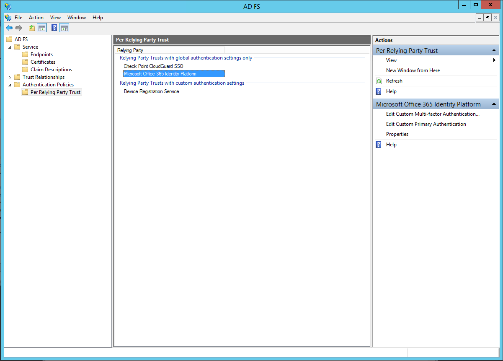The height and width of the screenshot is (361, 503).
Task: Click the Relying Party column header
Action: coord(170,50)
